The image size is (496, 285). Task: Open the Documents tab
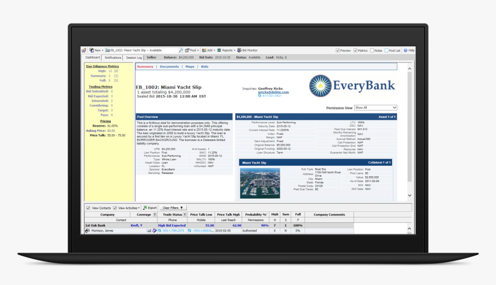[169, 67]
